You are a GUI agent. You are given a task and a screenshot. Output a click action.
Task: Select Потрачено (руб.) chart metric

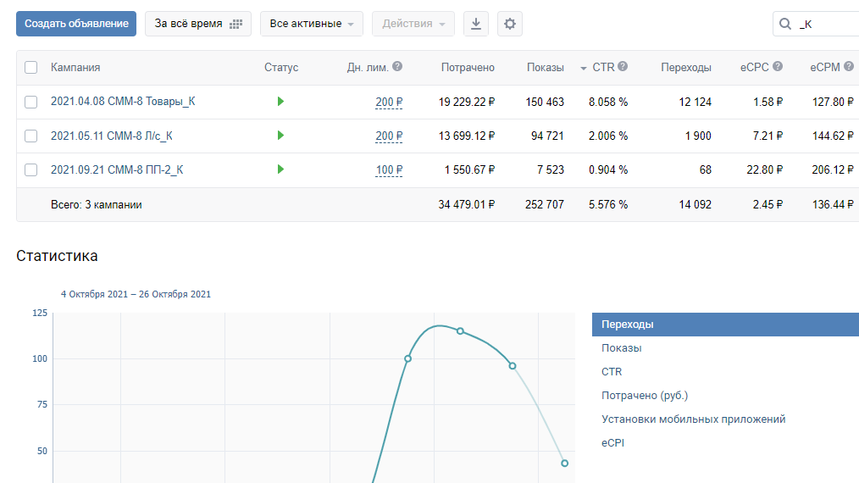645,396
